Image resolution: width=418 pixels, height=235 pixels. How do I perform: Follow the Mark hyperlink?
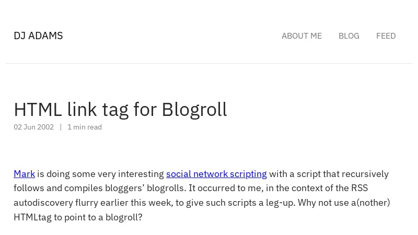coord(24,174)
